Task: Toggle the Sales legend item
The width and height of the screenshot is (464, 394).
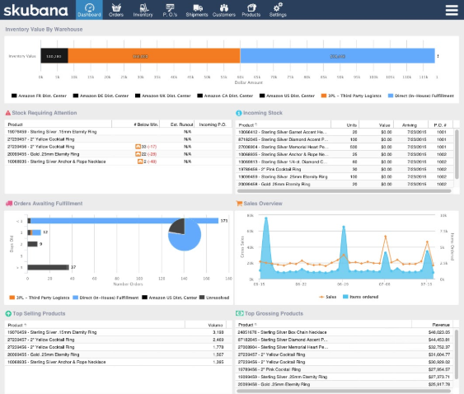Action: tap(327, 297)
